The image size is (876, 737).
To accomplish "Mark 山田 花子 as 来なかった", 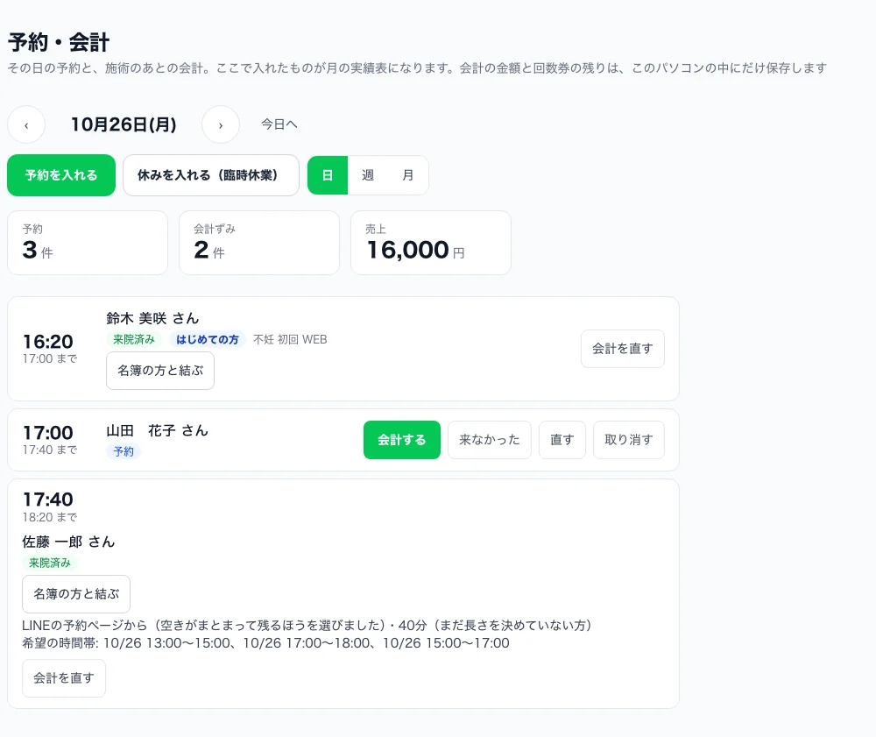I will click(x=490, y=440).
